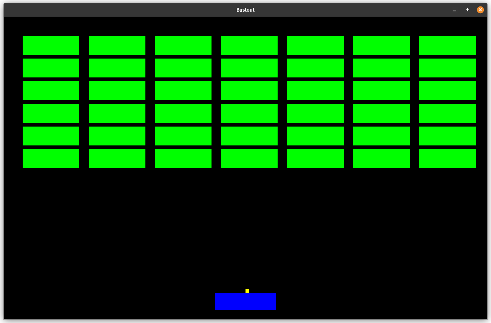
Task: Click the middle column brick in bottom row
Action: coord(249,159)
